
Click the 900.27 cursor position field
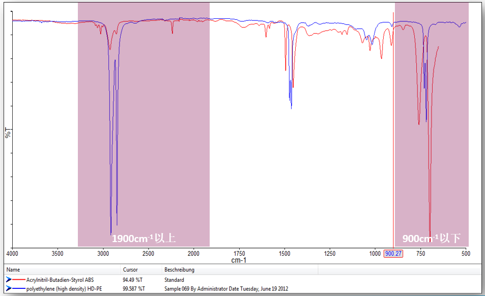coord(393,254)
